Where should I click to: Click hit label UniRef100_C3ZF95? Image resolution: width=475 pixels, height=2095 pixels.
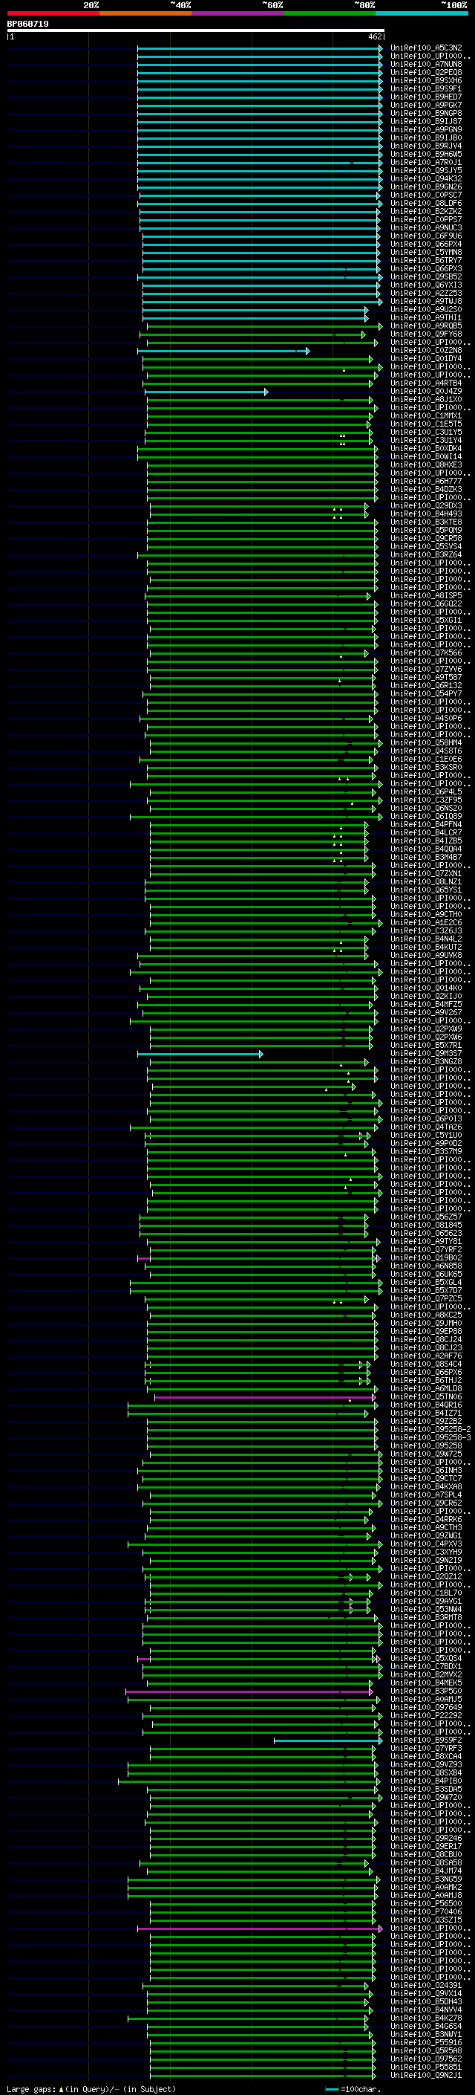[x=426, y=800]
